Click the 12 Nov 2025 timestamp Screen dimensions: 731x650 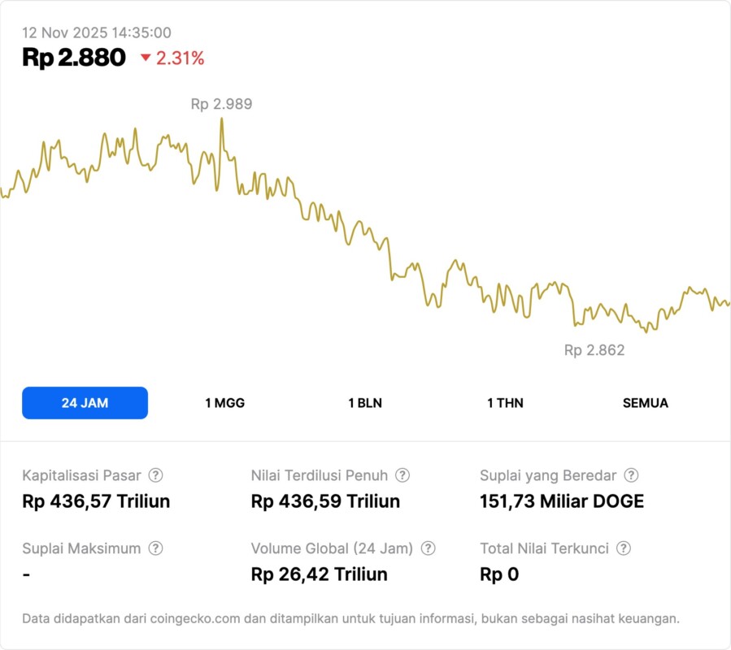[x=96, y=32]
